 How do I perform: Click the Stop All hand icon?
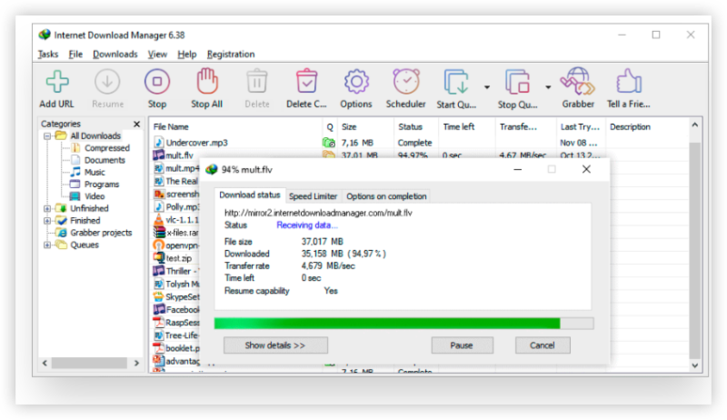[207, 81]
